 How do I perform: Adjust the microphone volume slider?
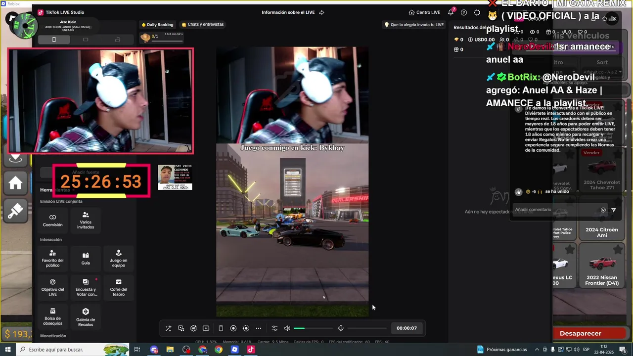point(367,328)
